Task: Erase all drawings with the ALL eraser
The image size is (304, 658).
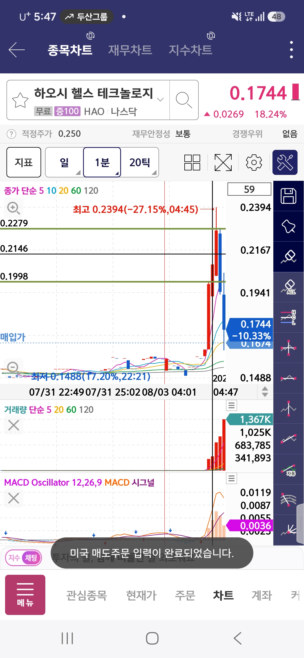Action: click(x=289, y=287)
